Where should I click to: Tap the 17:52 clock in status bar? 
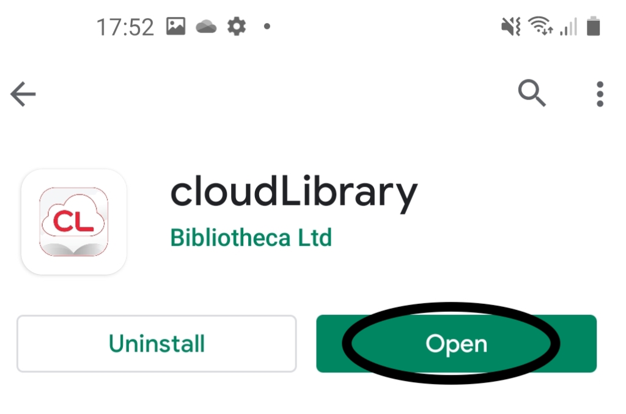(x=125, y=27)
